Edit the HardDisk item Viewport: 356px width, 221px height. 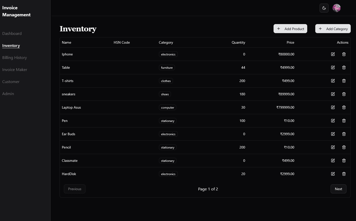click(x=333, y=174)
